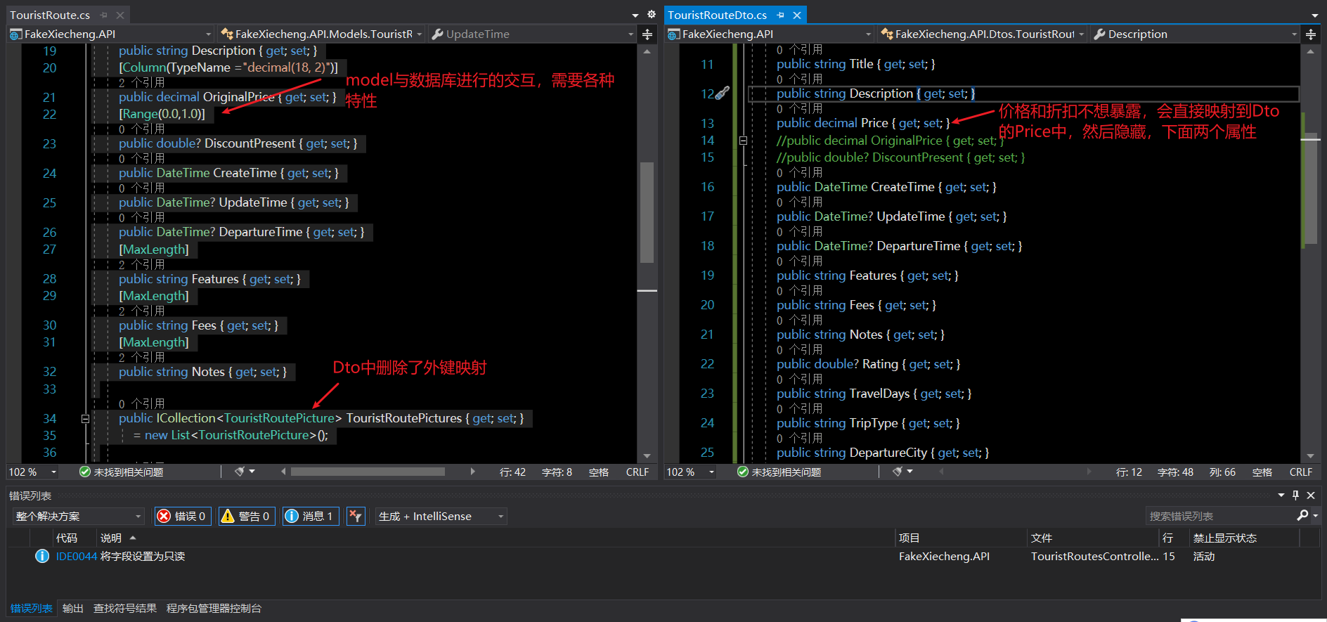Open IDE0044 error code link
The width and height of the screenshot is (1327, 622).
(77, 557)
